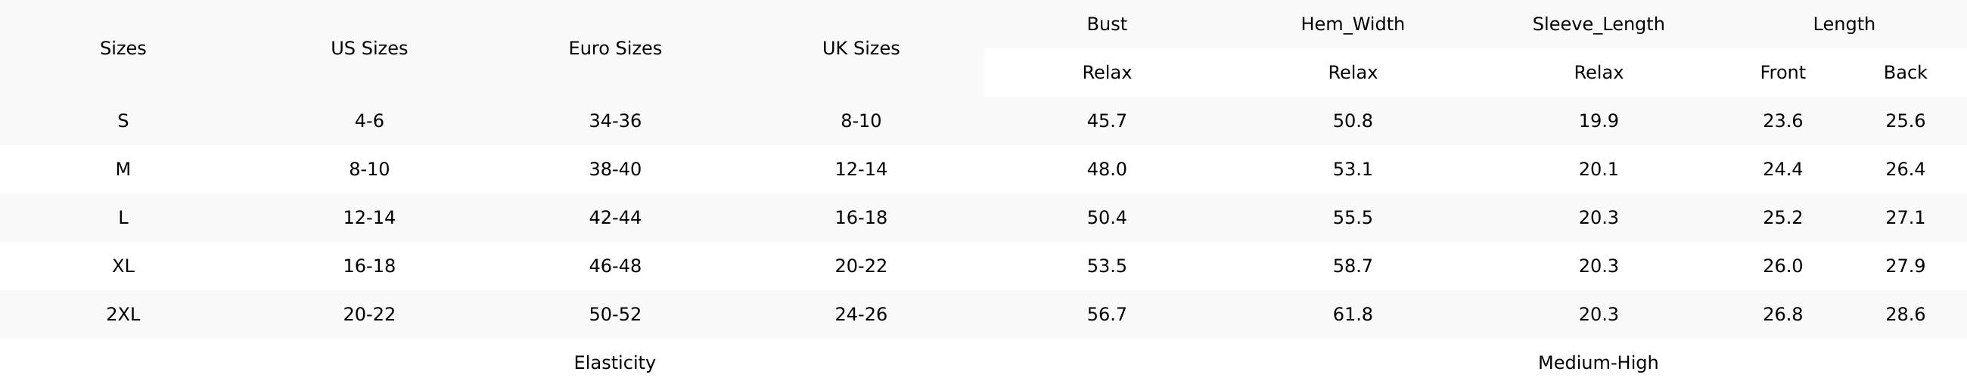The height and width of the screenshot is (387, 1967).
Task: Click the 34-36 Euro size cell
Action: (x=614, y=121)
